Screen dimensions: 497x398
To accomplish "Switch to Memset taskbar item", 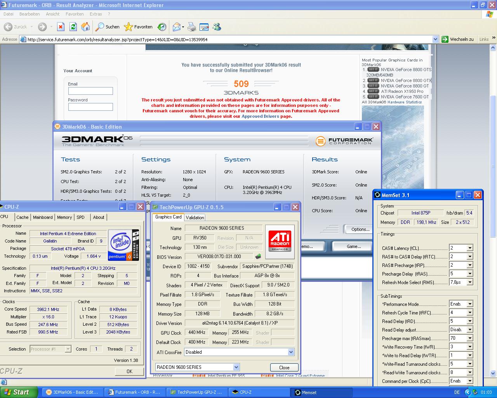I will (x=322, y=392).
